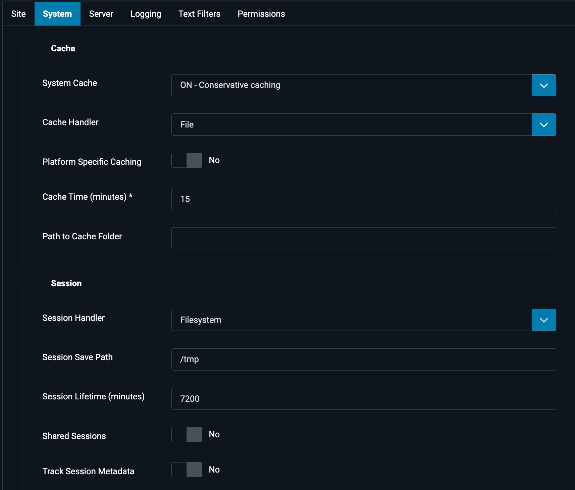Select the System tab
Screen dimensions: 575x490
[57, 14]
